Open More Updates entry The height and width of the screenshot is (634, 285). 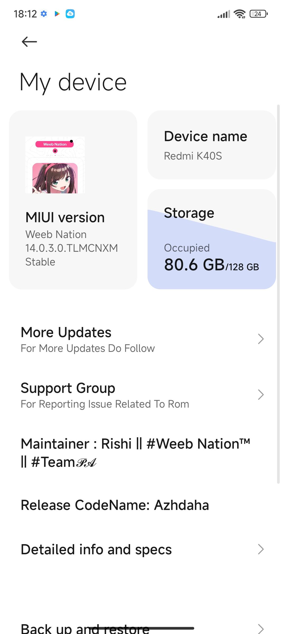coord(106,339)
